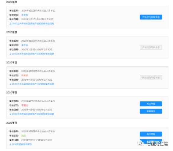Open 年检说明 link in 待审核 card
This screenshot has width=173, height=151.
[x=33, y=84]
